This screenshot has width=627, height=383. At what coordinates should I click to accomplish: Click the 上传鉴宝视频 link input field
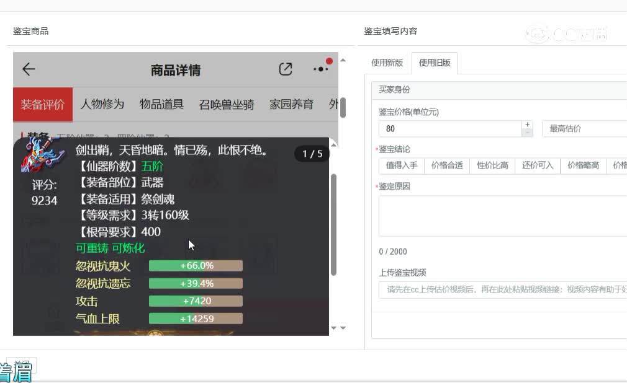[503, 289]
